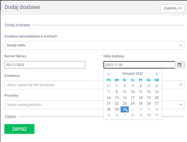Select the highlighted day 30
The image size is (187, 142).
click(125, 109)
